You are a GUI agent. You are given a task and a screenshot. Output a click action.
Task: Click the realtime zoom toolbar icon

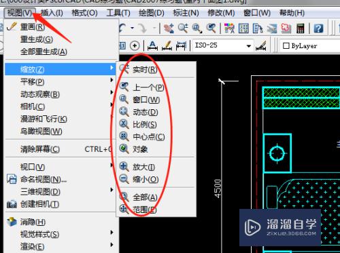(183, 28)
